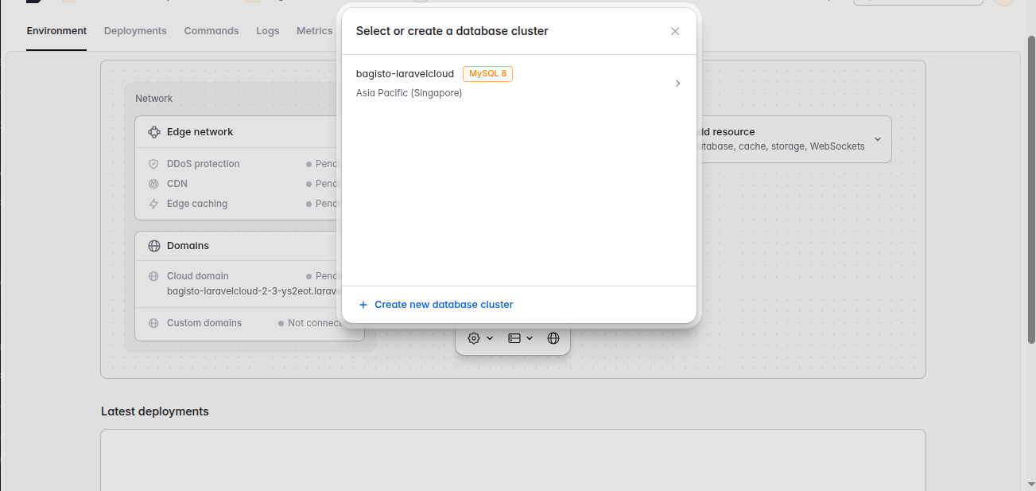Switch to the Deployments tab
This screenshot has width=1036, height=491.
(135, 31)
